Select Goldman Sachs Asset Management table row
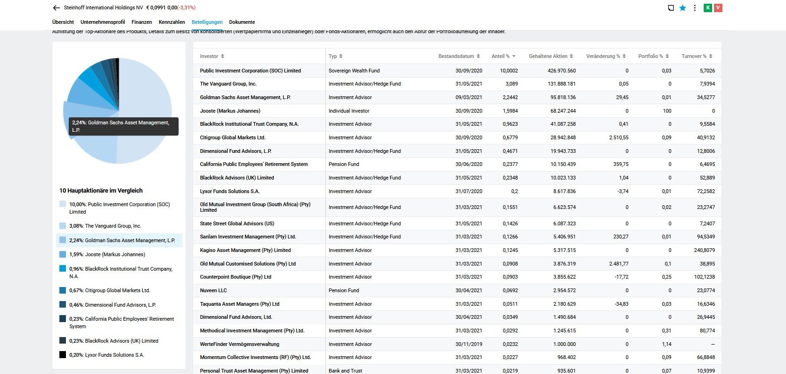Image resolution: width=786 pixels, height=374 pixels. [x=457, y=97]
